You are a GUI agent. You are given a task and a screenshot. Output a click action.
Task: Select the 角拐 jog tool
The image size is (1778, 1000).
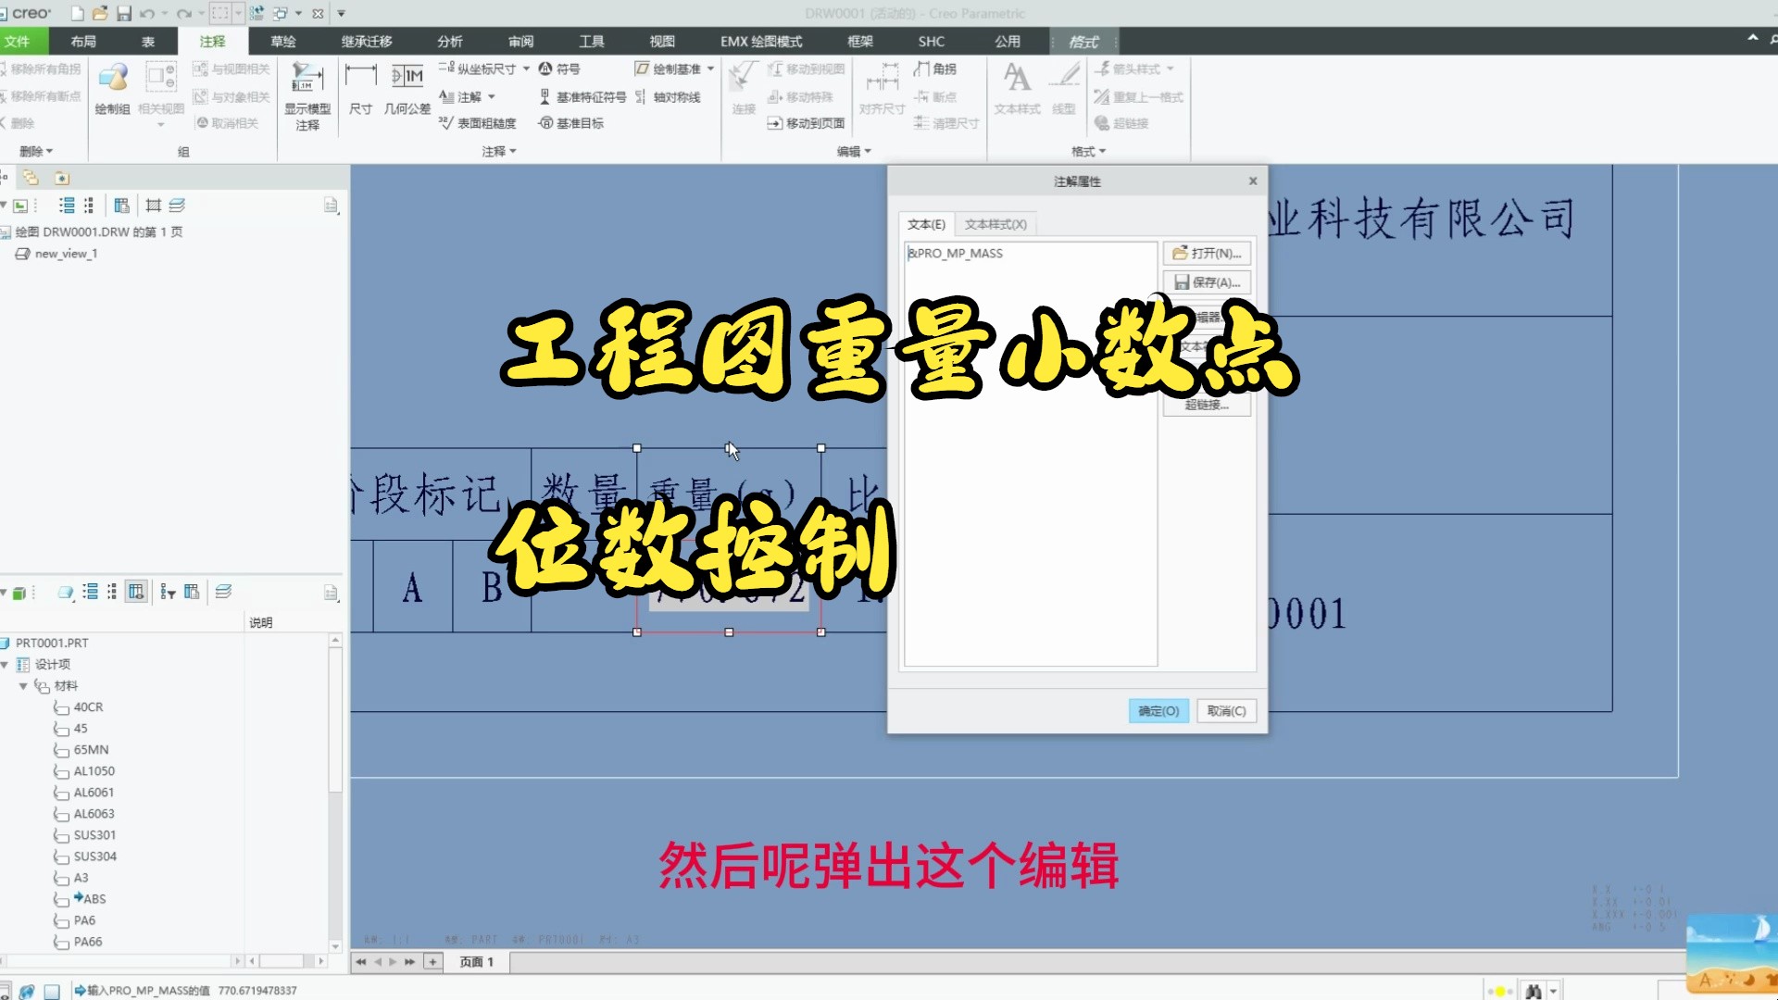pyautogui.click(x=938, y=68)
